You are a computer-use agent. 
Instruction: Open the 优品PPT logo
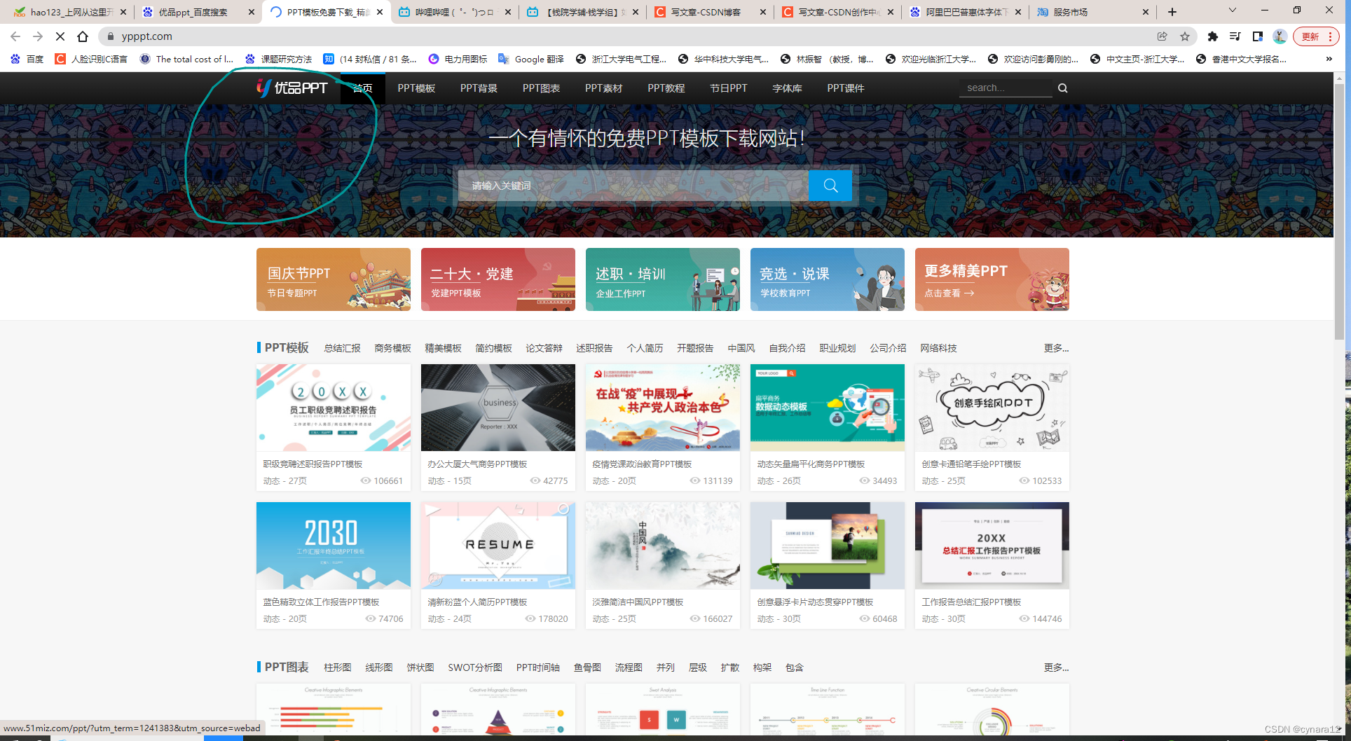[292, 88]
